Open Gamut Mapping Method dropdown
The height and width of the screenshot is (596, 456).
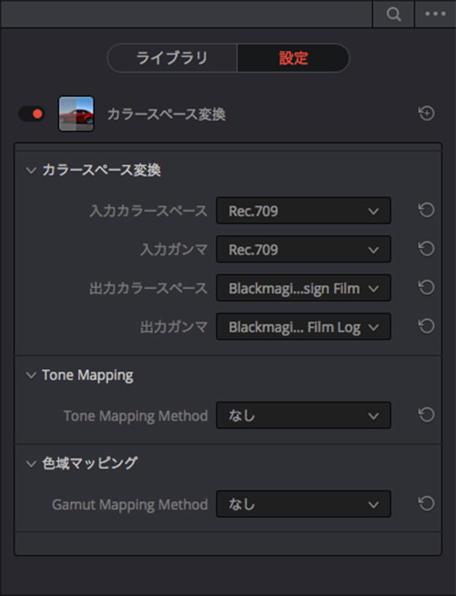tap(303, 504)
